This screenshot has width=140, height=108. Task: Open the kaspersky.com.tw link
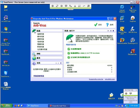(96, 79)
